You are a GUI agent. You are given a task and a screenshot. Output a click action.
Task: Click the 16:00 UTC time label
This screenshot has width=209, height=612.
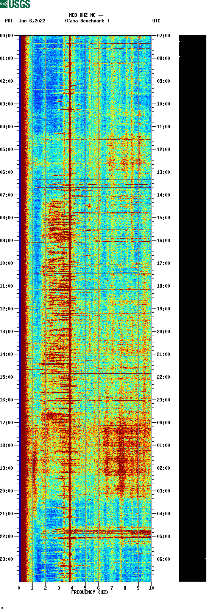164,241
